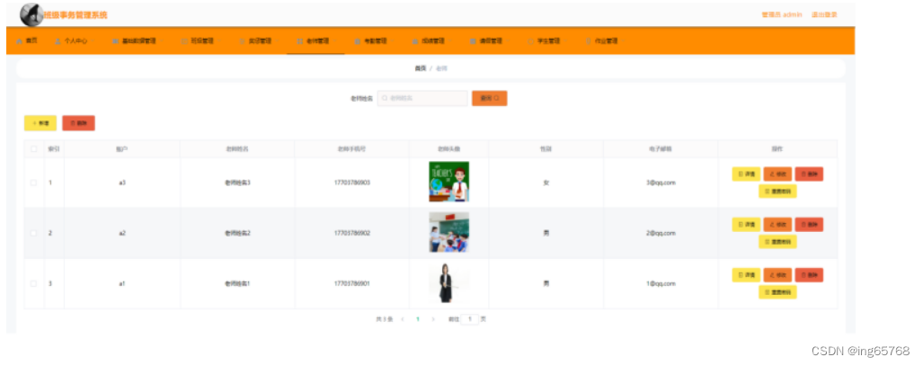Click phone number 17703786903
Viewport: 923px width, 366px height.
(x=352, y=183)
